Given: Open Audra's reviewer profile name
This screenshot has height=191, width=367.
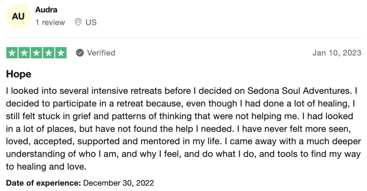Looking at the screenshot, I should point(46,10).
